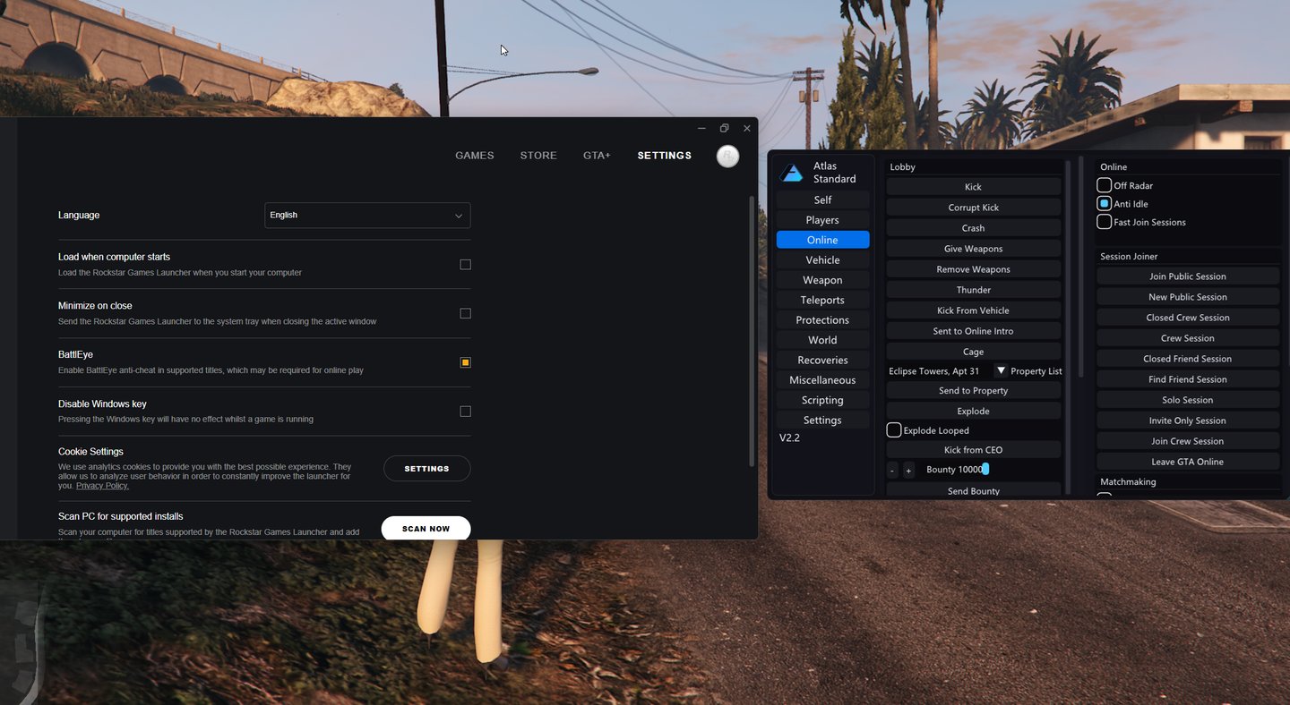
Task: Click the New Public Session button
Action: (x=1188, y=297)
